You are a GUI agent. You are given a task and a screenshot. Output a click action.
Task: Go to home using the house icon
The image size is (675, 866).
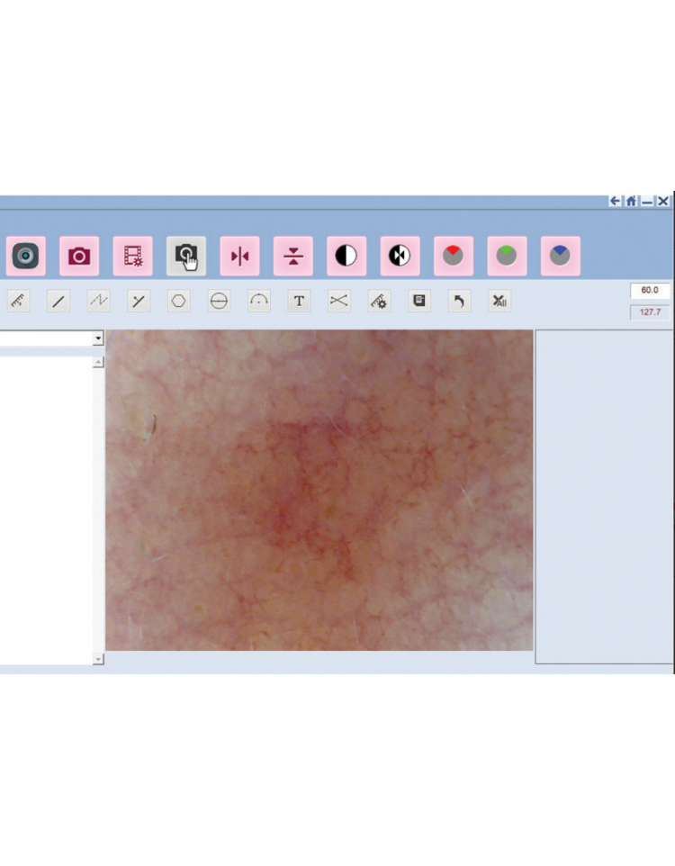(x=631, y=201)
